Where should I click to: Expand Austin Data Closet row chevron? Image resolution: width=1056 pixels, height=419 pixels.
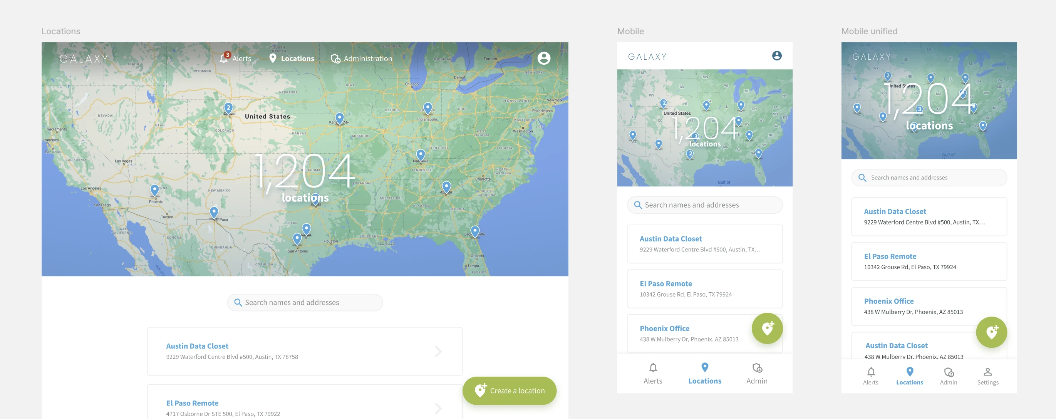pyautogui.click(x=438, y=351)
